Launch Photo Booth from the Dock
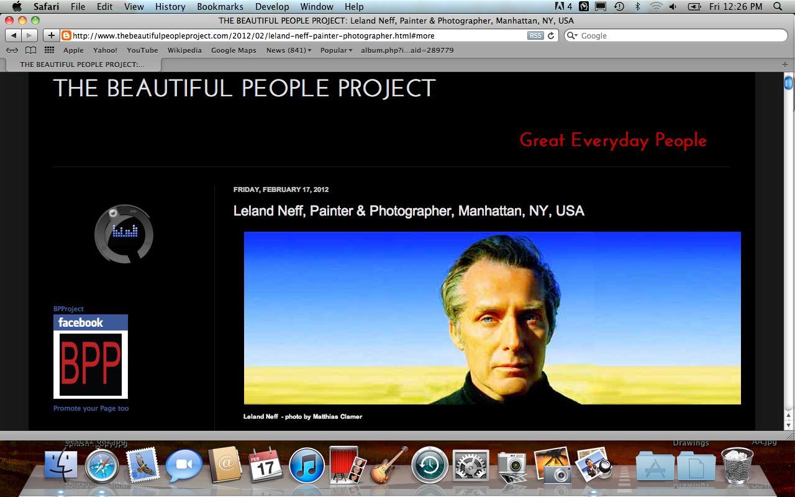This screenshot has height=497, width=795. [347, 465]
